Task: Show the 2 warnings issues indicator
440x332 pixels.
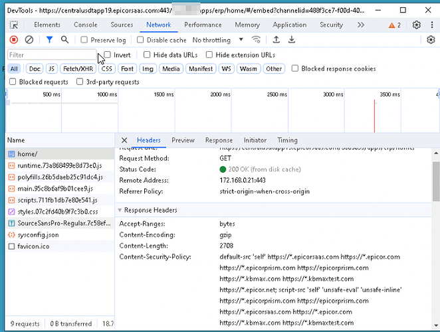Action: 395,25
